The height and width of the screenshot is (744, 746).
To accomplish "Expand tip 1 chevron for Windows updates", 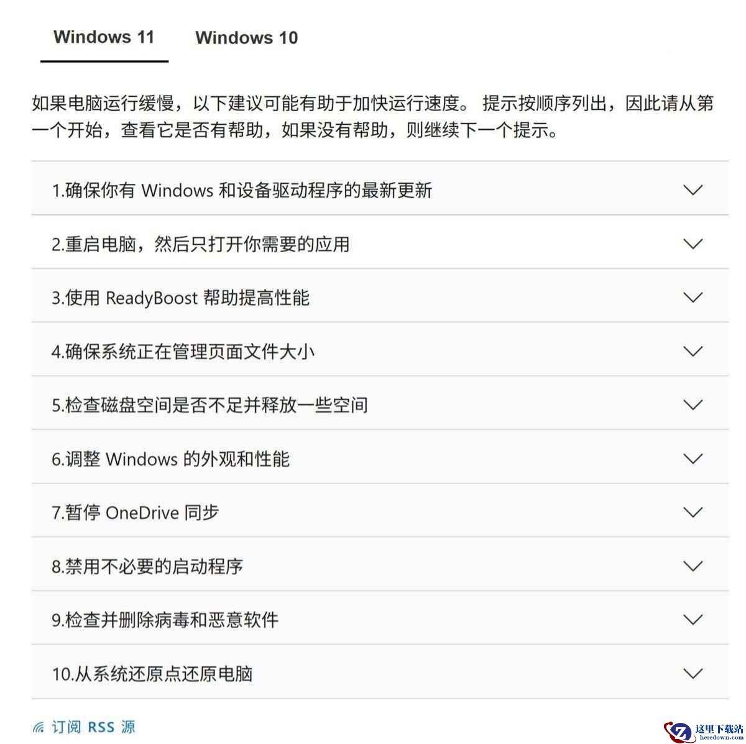I will coord(693,189).
